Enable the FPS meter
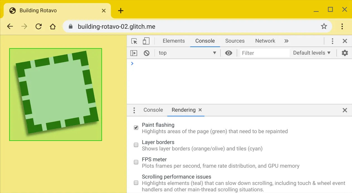The width and height of the screenshot is (352, 193). pyautogui.click(x=136, y=162)
